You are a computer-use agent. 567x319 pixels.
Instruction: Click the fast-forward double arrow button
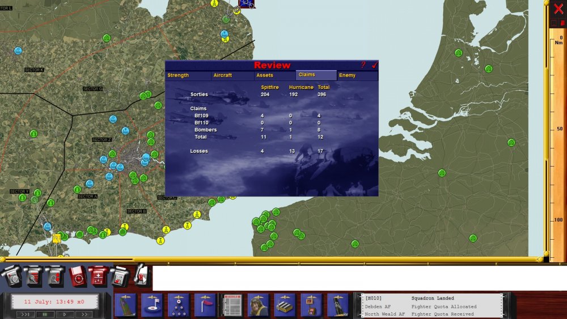tap(84, 314)
